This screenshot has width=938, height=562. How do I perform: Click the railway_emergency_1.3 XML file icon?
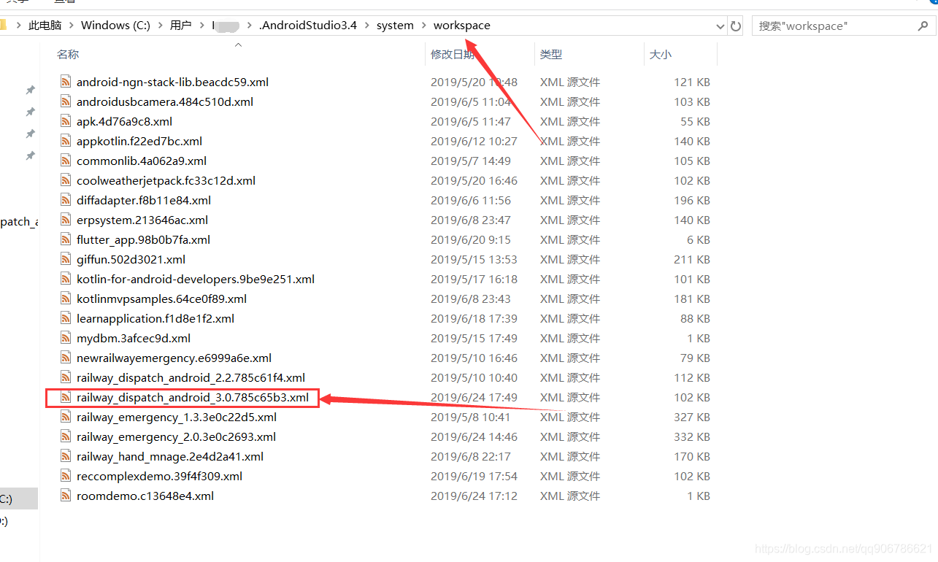pyautogui.click(x=66, y=417)
